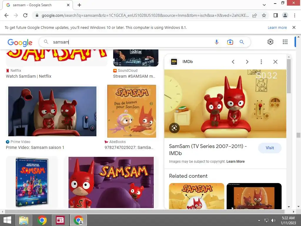Go to previous image in IMDb panel
This screenshot has width=301, height=226.
click(233, 62)
